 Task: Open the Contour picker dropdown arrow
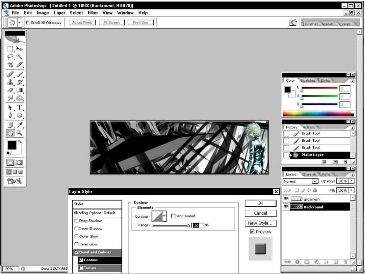[x=164, y=216]
